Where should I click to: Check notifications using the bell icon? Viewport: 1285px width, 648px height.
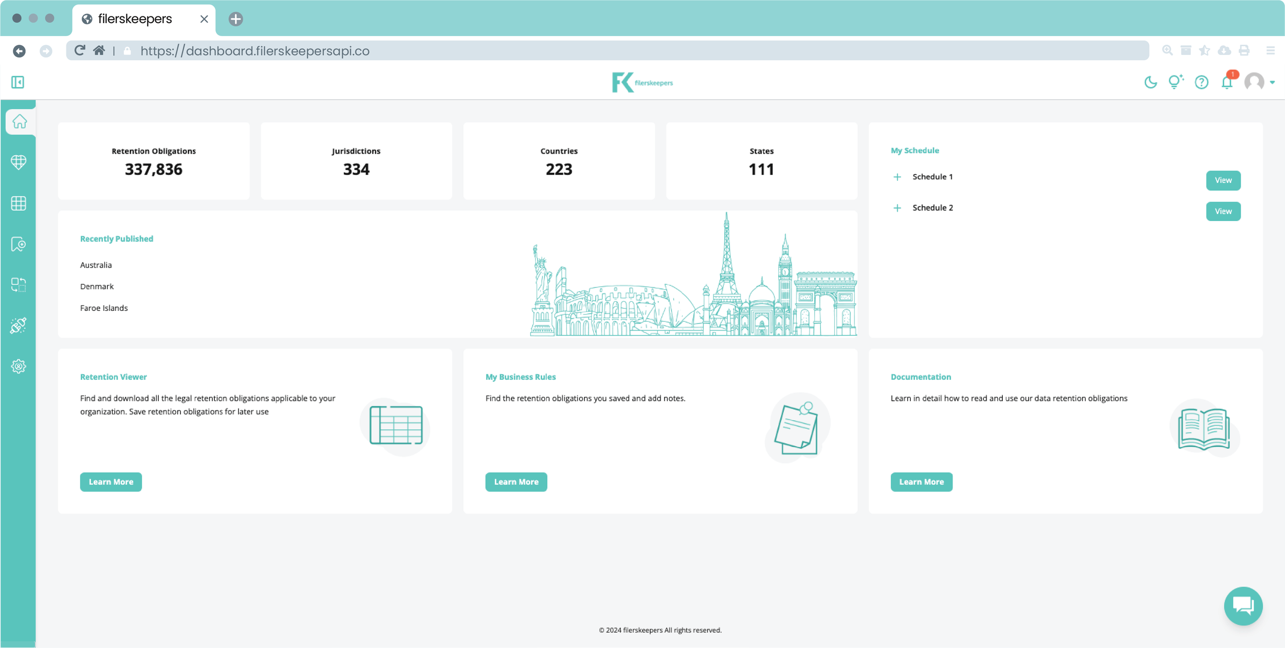[1228, 82]
